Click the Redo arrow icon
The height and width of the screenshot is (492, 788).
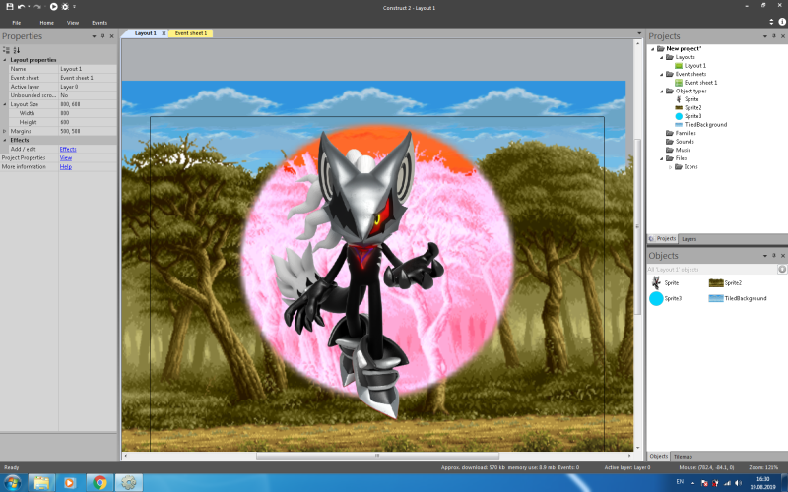coord(36,7)
